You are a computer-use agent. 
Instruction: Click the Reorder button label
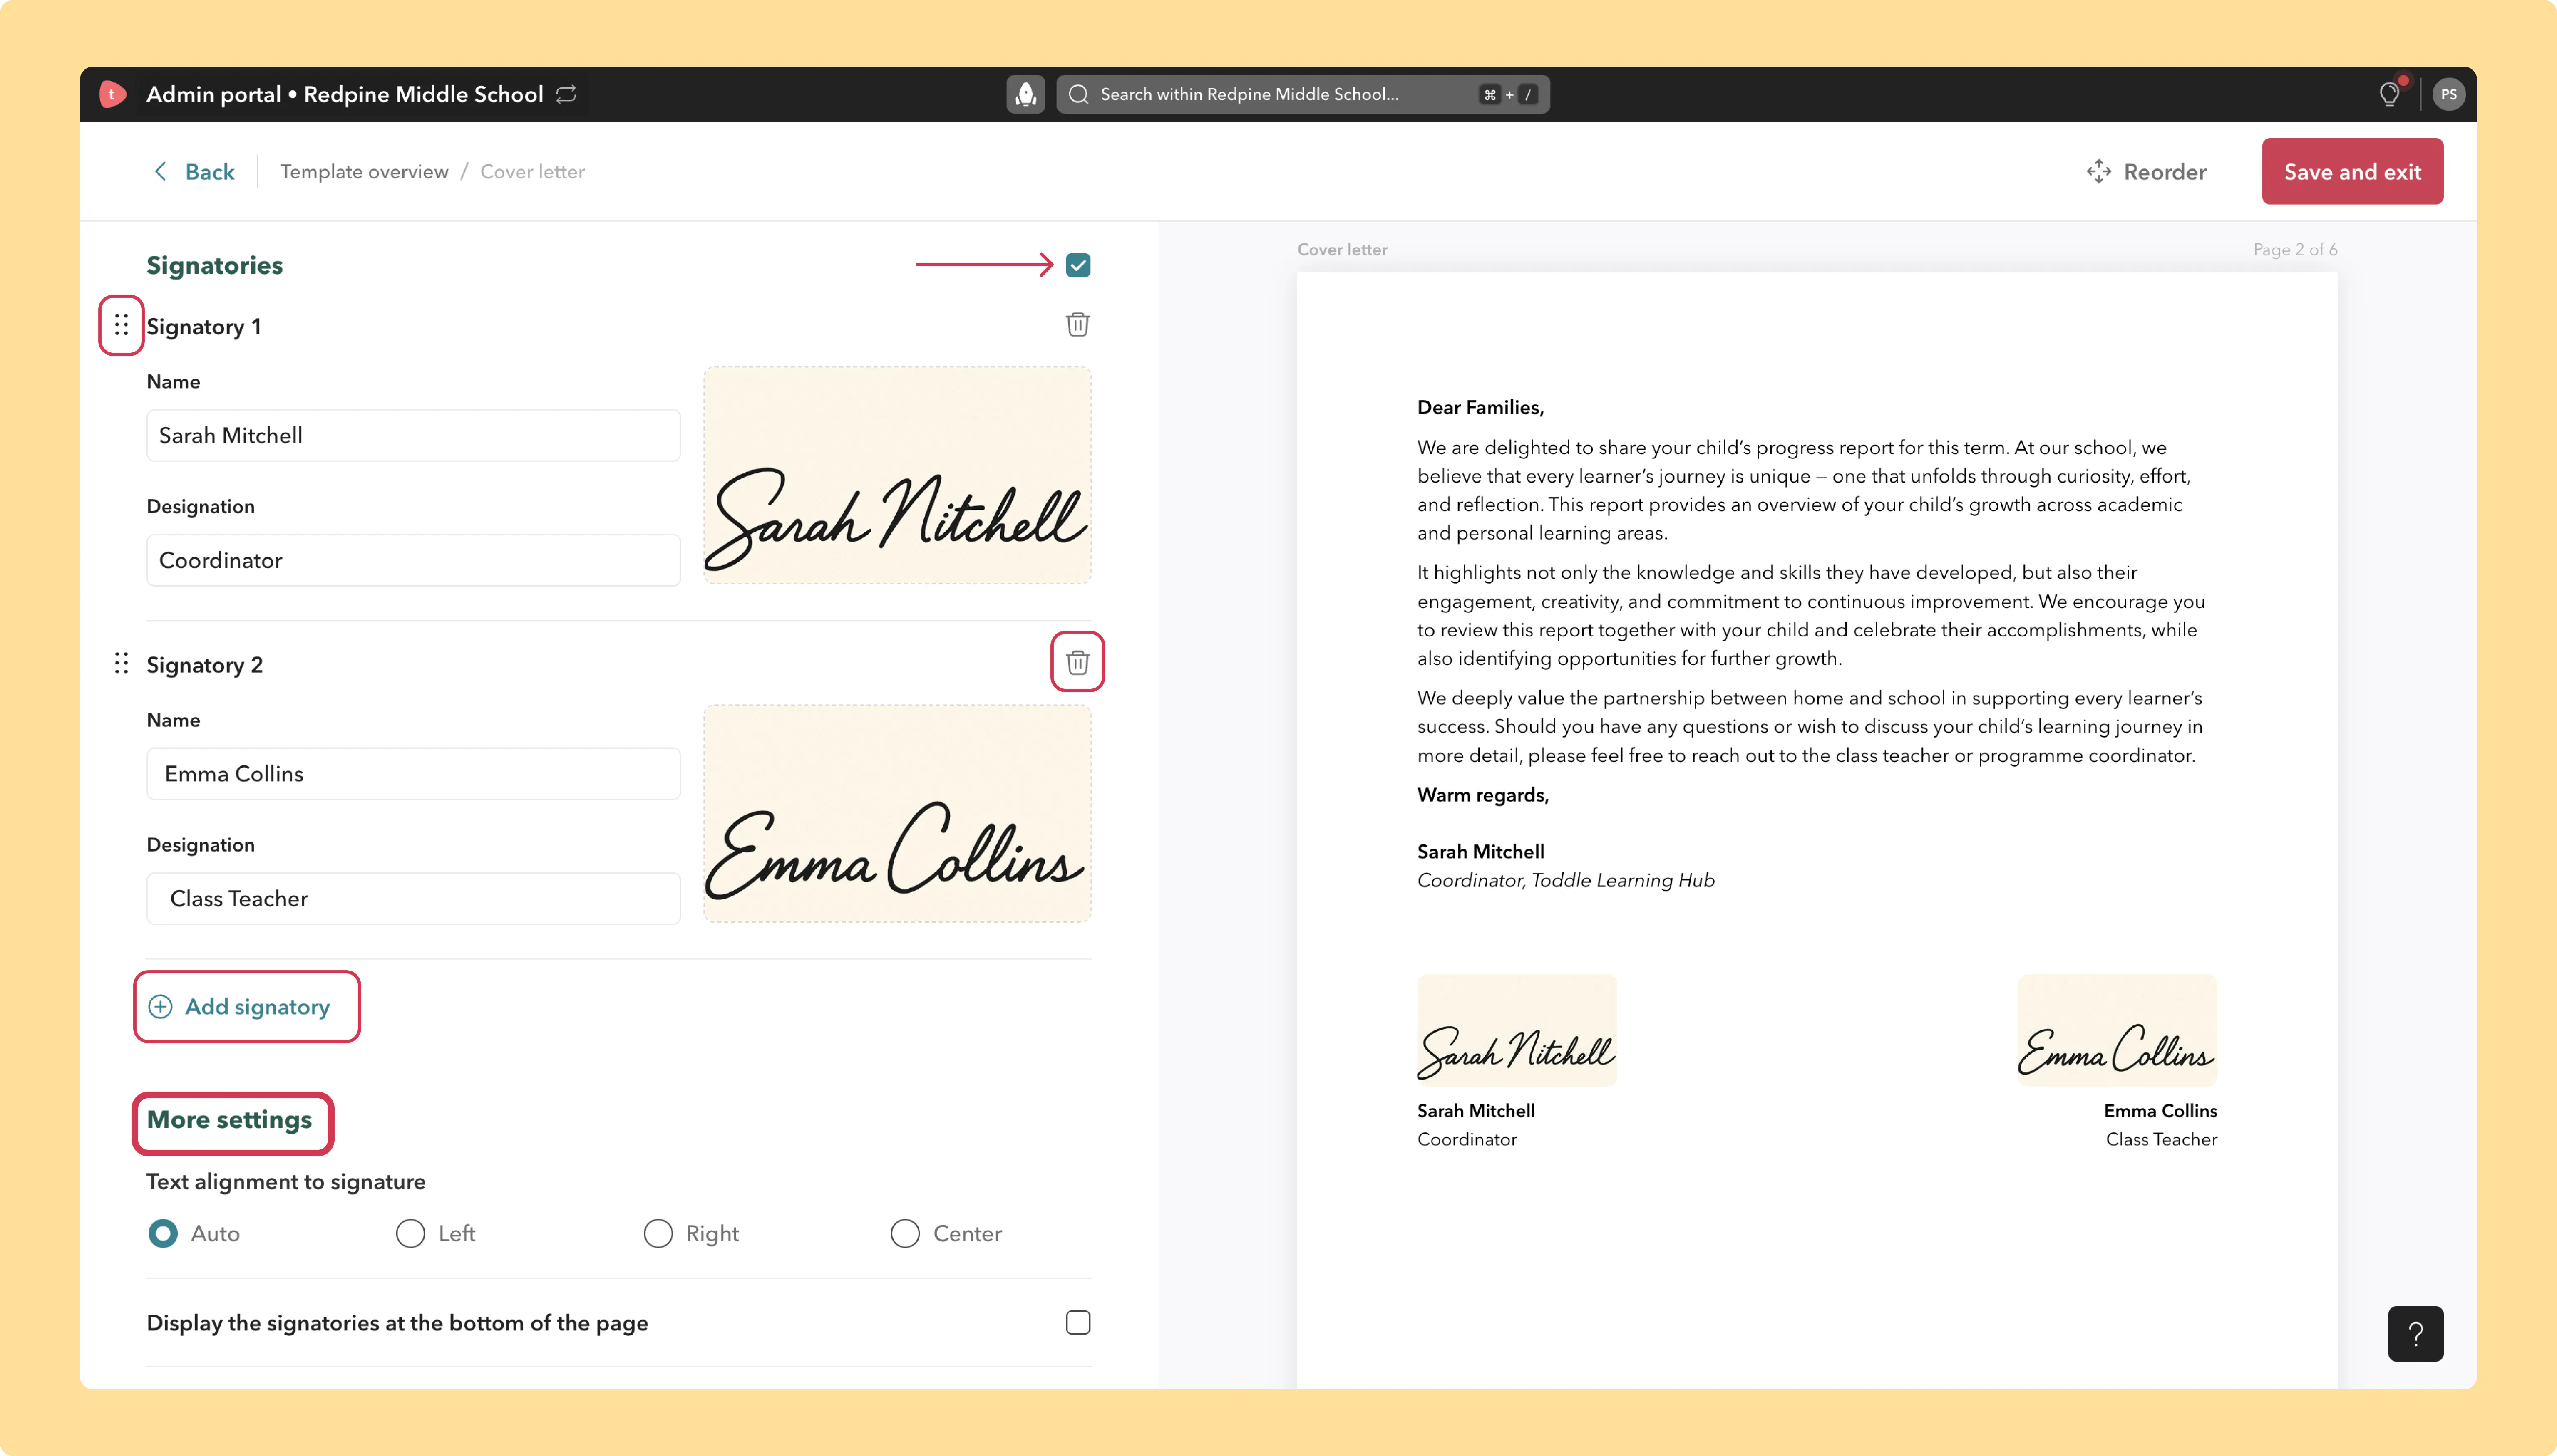coord(2165,172)
